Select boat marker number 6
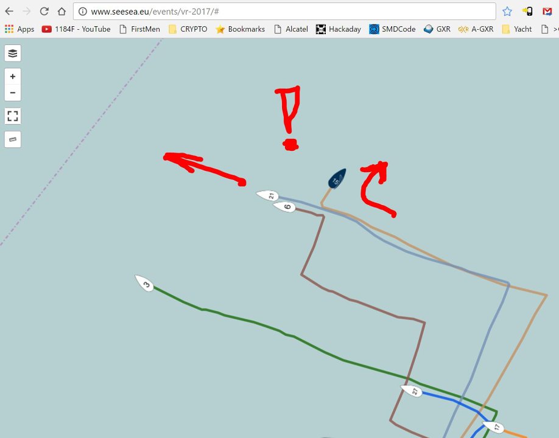This screenshot has height=438, width=559. 284,207
